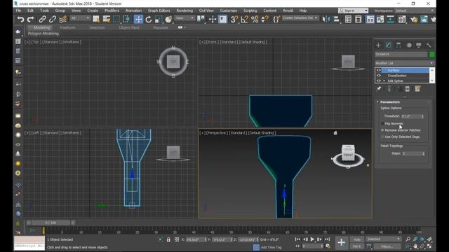Image resolution: width=449 pixels, height=252 pixels.
Task: Click the object name field
Action: pyautogui.click(x=401, y=55)
